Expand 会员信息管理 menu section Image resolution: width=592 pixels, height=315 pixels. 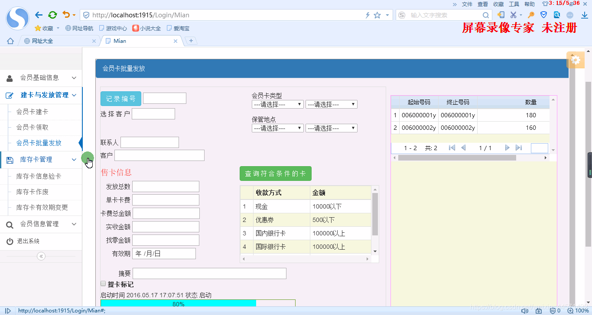coord(41,224)
